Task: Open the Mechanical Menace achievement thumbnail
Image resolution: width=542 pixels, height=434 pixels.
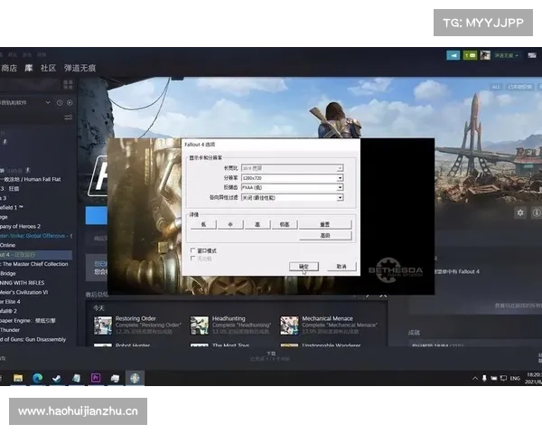Action: 289,325
